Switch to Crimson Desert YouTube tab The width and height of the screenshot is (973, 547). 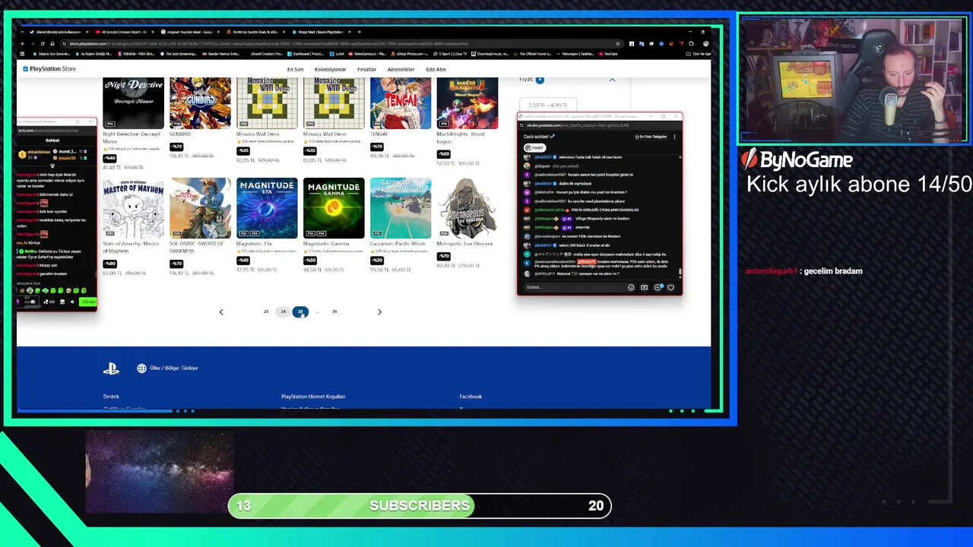pyautogui.click(x=123, y=32)
